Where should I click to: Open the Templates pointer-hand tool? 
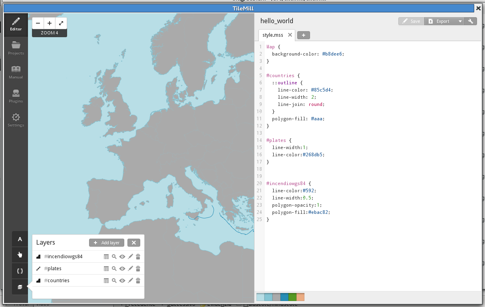tap(20, 255)
